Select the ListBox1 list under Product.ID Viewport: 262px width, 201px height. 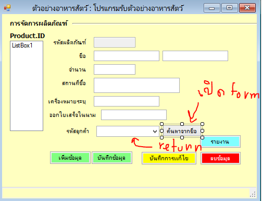27,86
